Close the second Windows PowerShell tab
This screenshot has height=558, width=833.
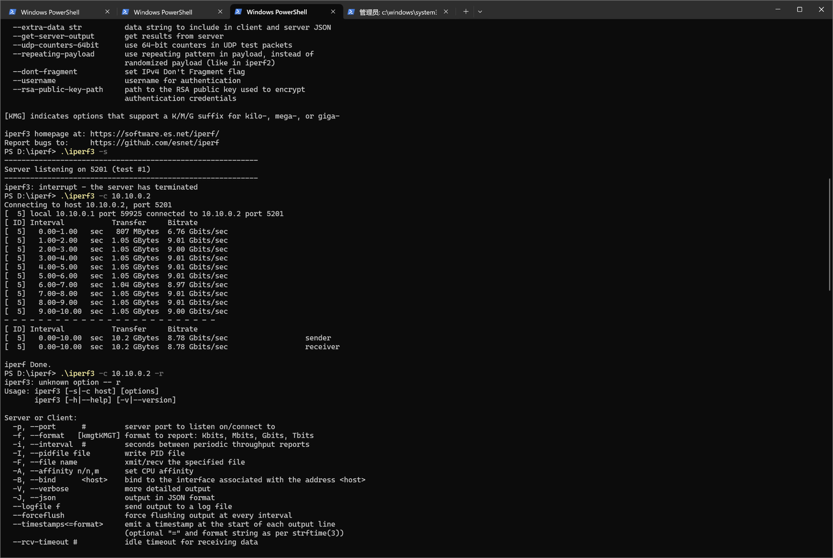pos(220,12)
